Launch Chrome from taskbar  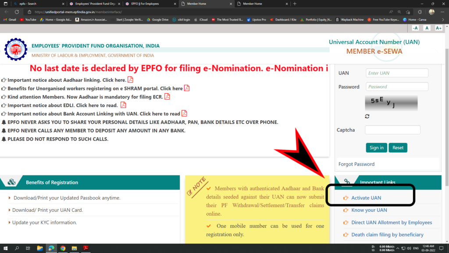(63, 248)
